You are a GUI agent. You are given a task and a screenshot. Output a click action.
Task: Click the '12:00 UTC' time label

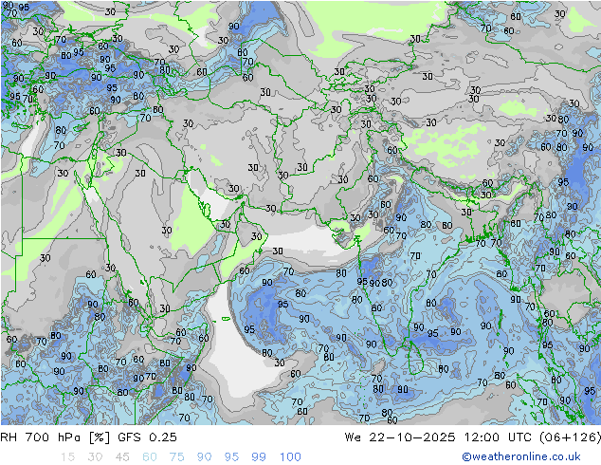click(498, 437)
